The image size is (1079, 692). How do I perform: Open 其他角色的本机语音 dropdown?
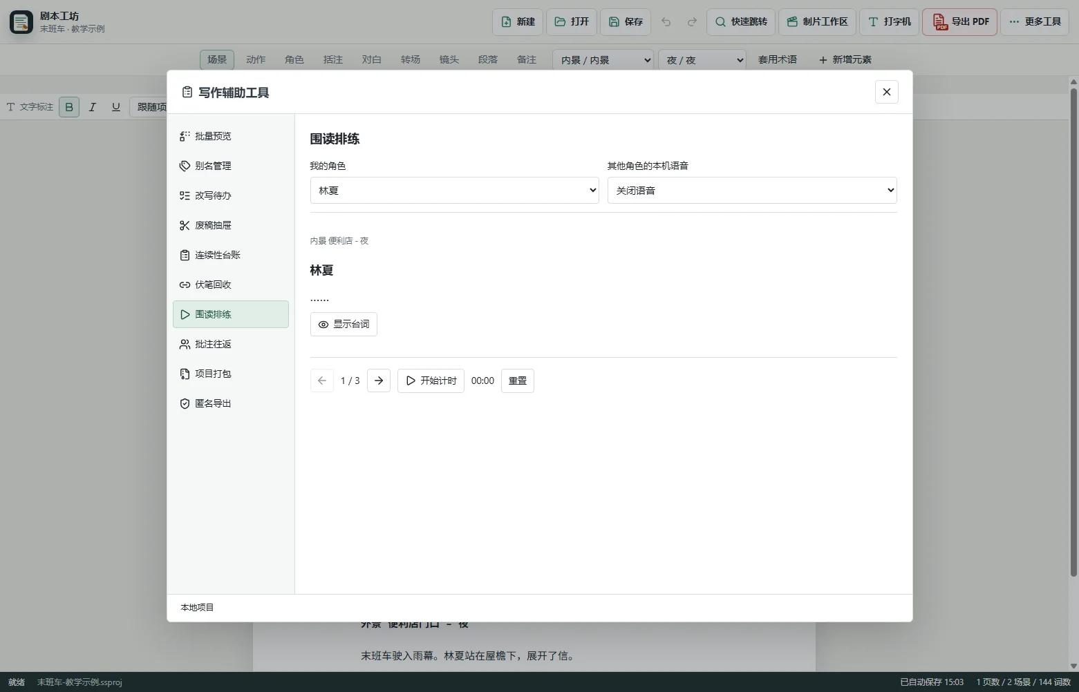point(752,191)
